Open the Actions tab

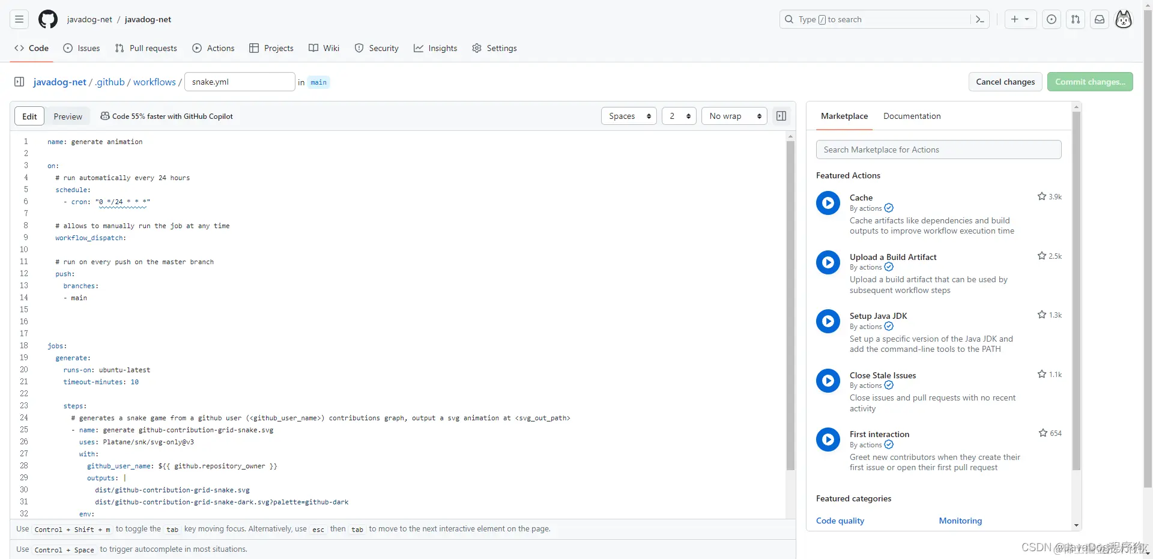213,48
